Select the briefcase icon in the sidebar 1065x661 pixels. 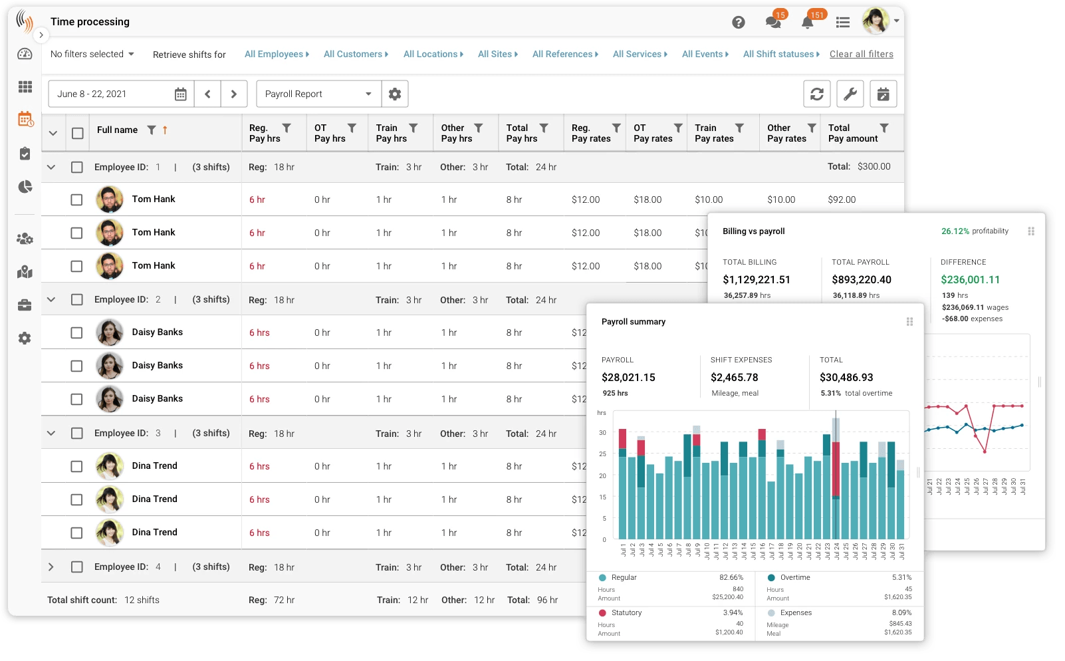point(25,306)
